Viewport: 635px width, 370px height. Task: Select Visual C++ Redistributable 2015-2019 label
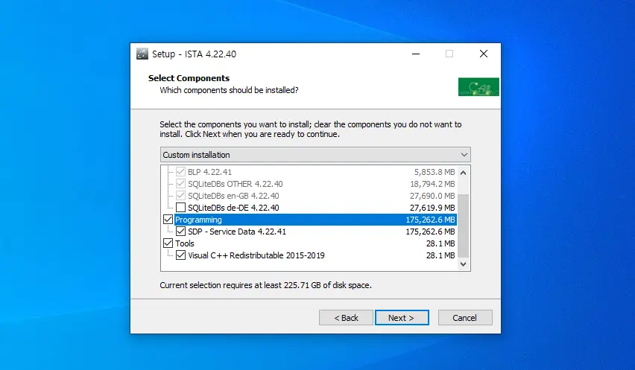tap(256, 255)
